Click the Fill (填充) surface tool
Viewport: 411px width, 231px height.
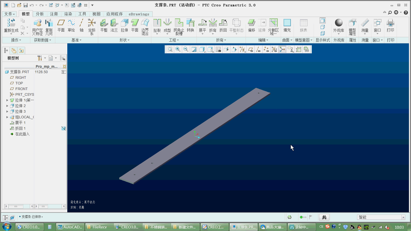[287, 25]
